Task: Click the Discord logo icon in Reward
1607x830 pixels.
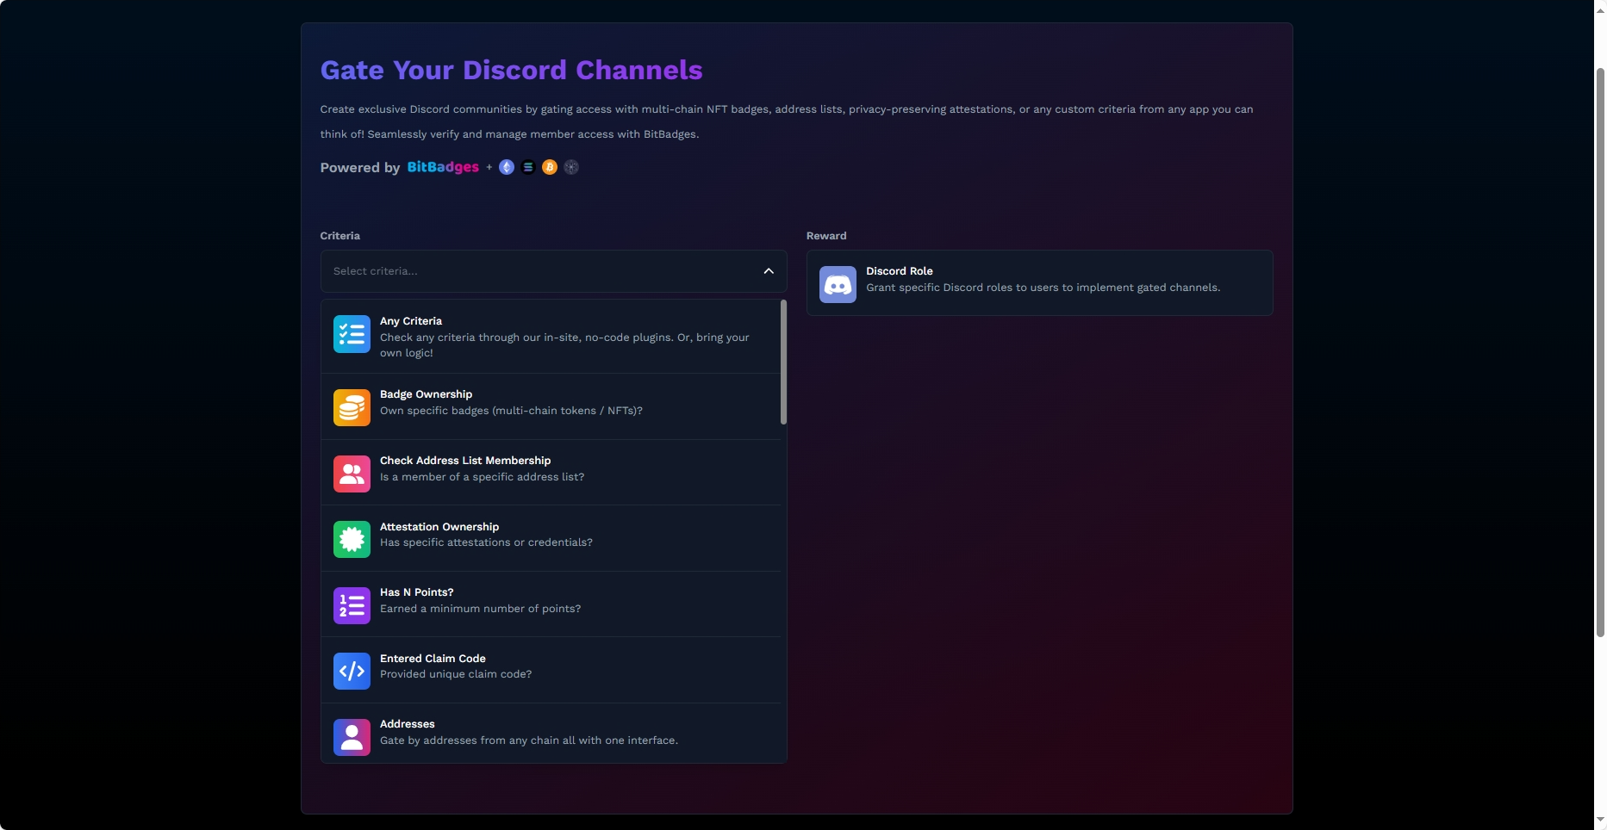Action: click(838, 284)
